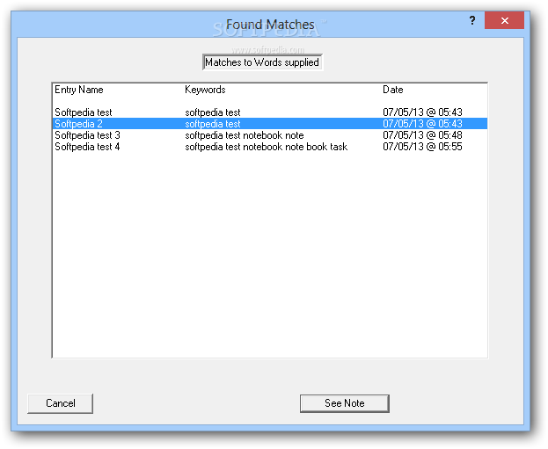Click date 05:43 in the Softpedia test row
This screenshot has width=548, height=449.
tap(422, 112)
